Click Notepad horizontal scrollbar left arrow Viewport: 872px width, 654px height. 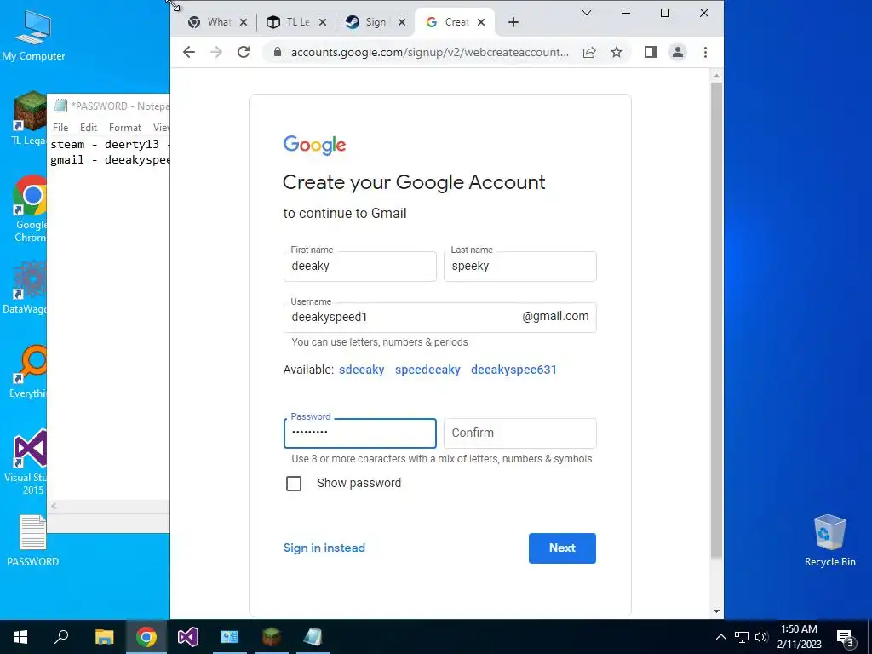54,506
